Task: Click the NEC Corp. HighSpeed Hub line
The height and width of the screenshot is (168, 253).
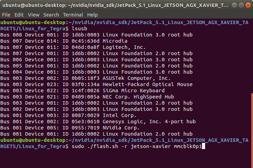Action: [x=87, y=97]
